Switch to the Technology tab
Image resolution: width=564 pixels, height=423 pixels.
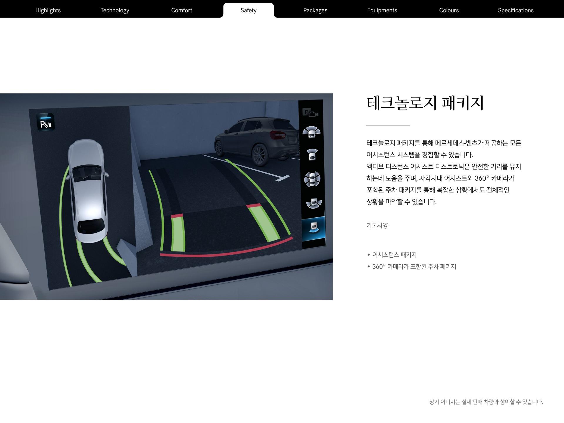(x=115, y=10)
